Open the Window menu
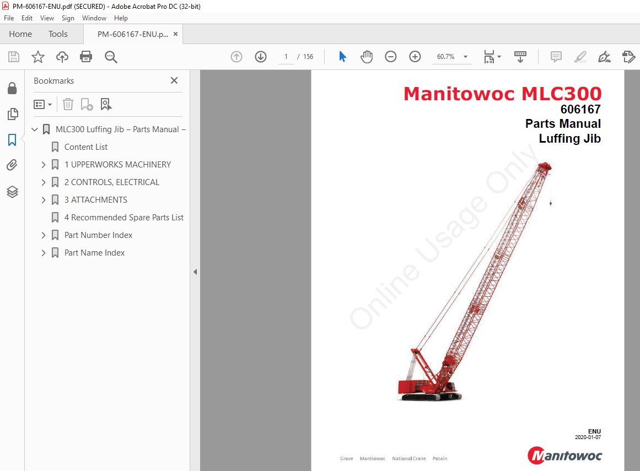 pos(94,18)
